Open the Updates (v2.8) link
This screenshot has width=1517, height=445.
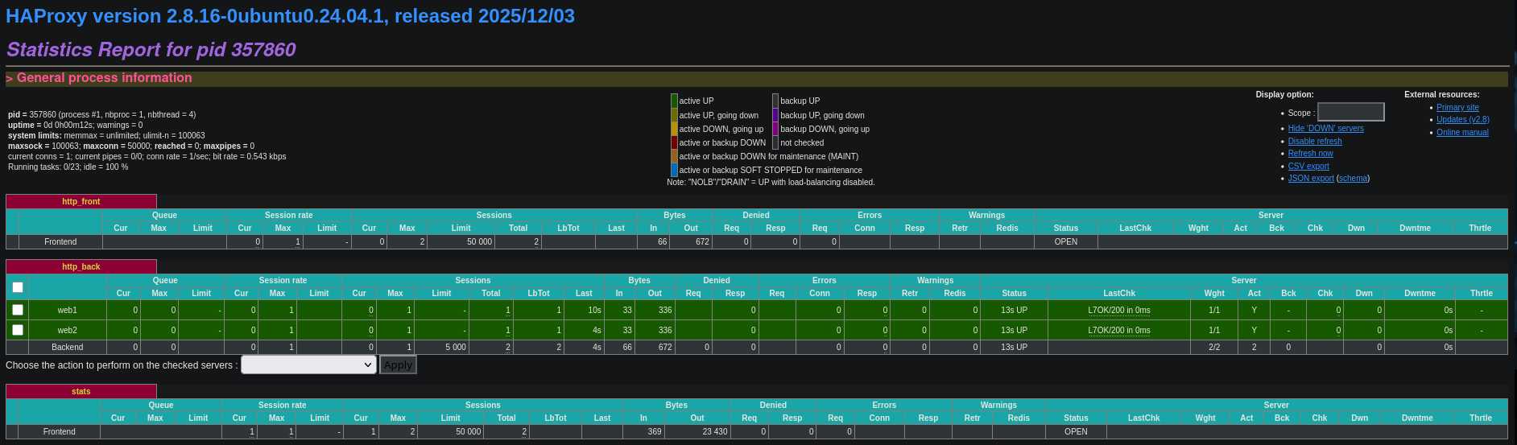coord(1462,119)
